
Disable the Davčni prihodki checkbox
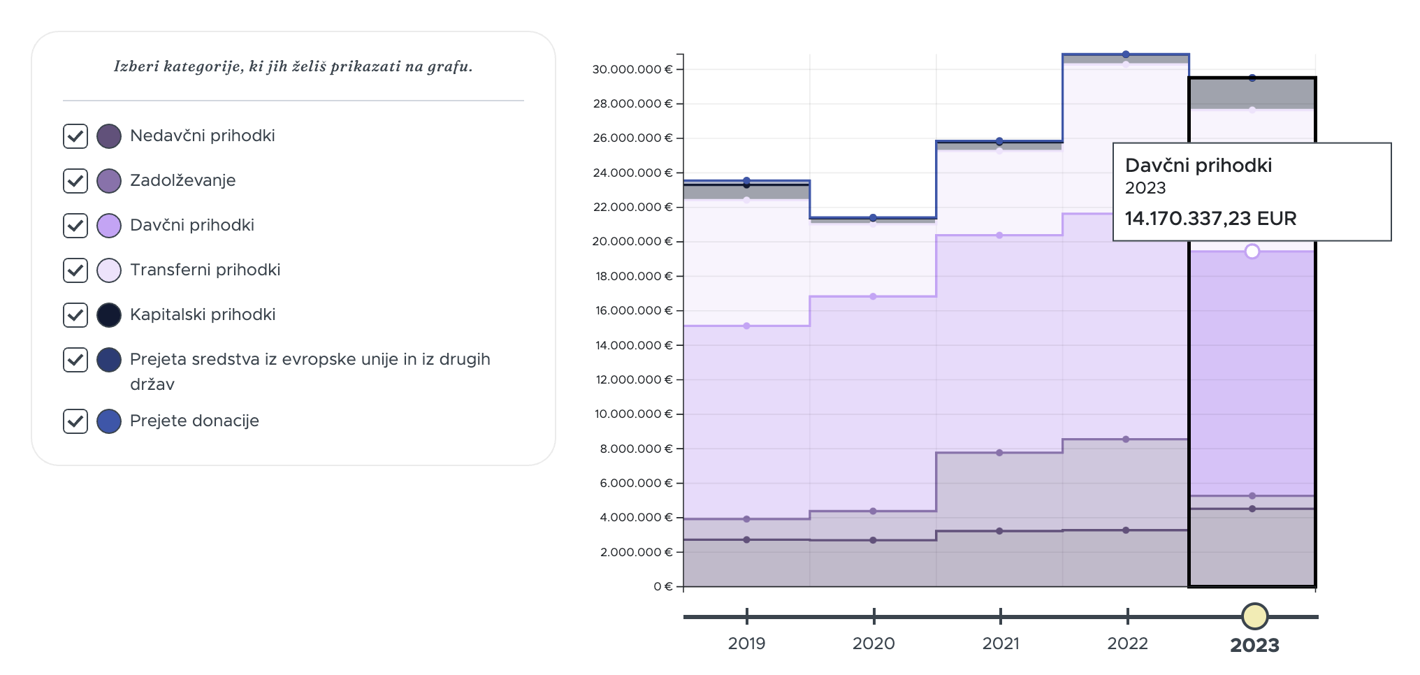click(x=75, y=226)
